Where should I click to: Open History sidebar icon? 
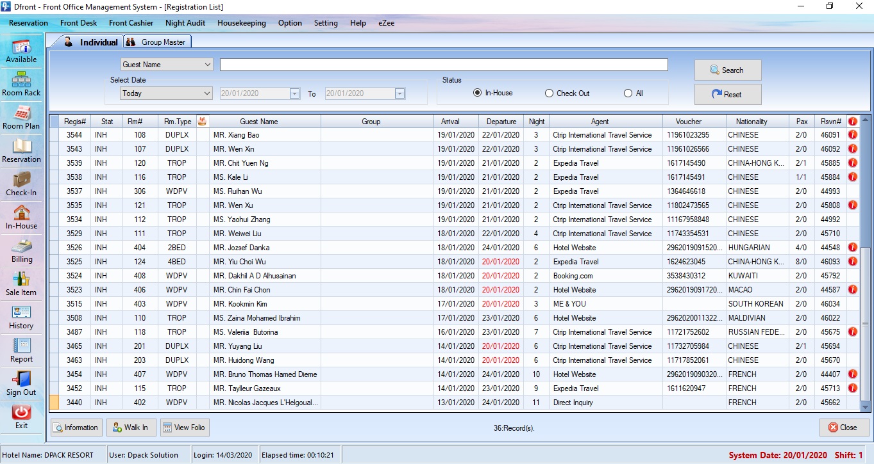click(x=22, y=317)
